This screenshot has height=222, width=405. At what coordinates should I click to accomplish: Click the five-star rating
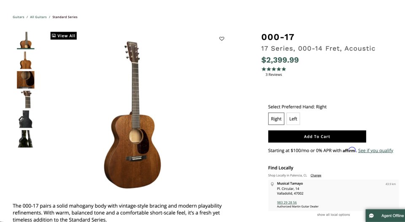(273, 69)
